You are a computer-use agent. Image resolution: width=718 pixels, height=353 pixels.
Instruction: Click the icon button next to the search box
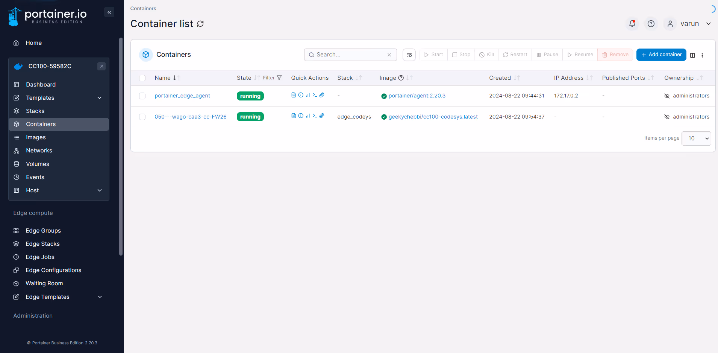409,55
